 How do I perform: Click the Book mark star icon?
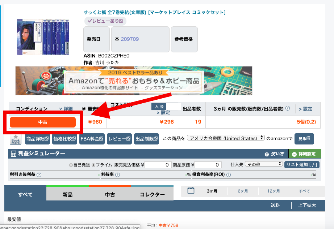tap(16, 139)
